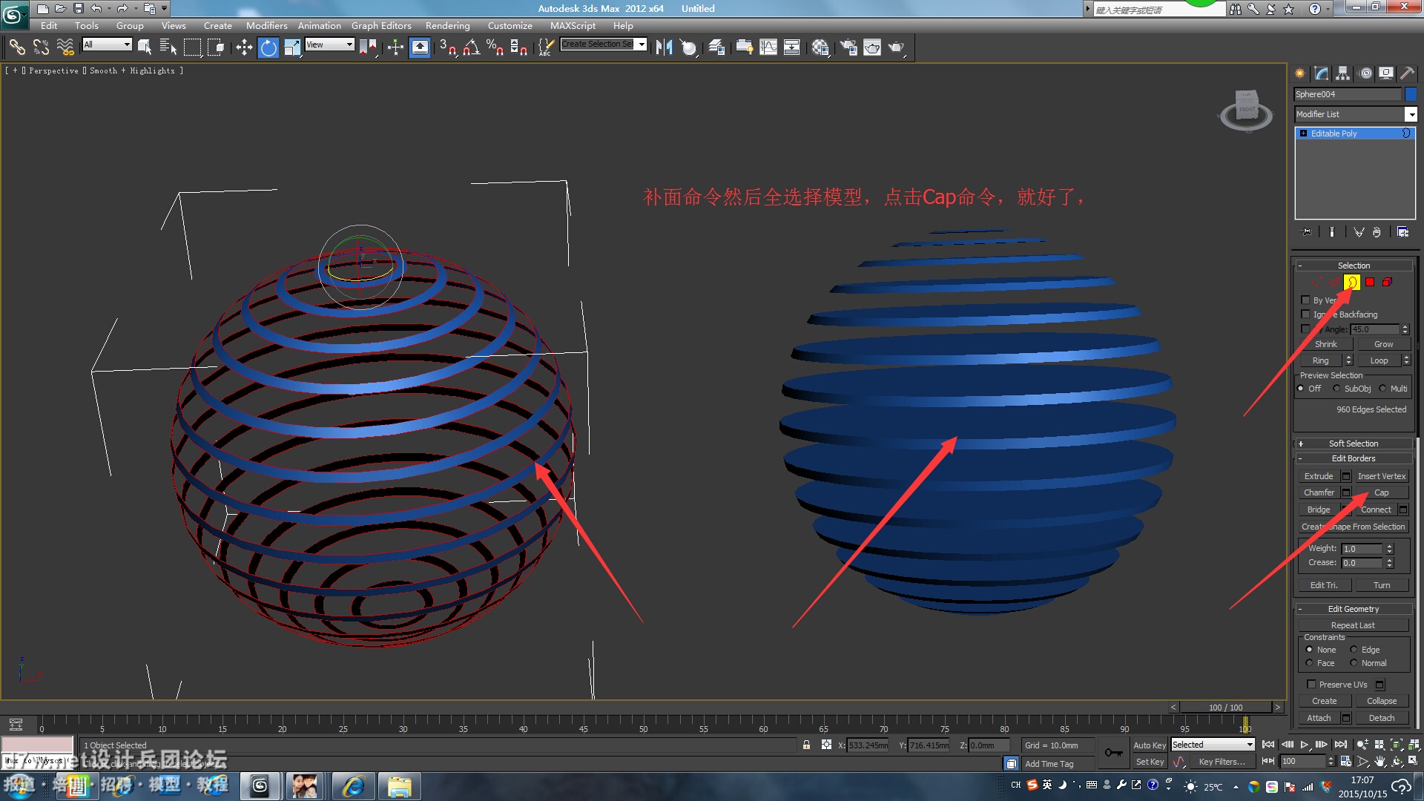Image resolution: width=1424 pixels, height=801 pixels.
Task: Select Face constraint radio button
Action: click(1309, 662)
